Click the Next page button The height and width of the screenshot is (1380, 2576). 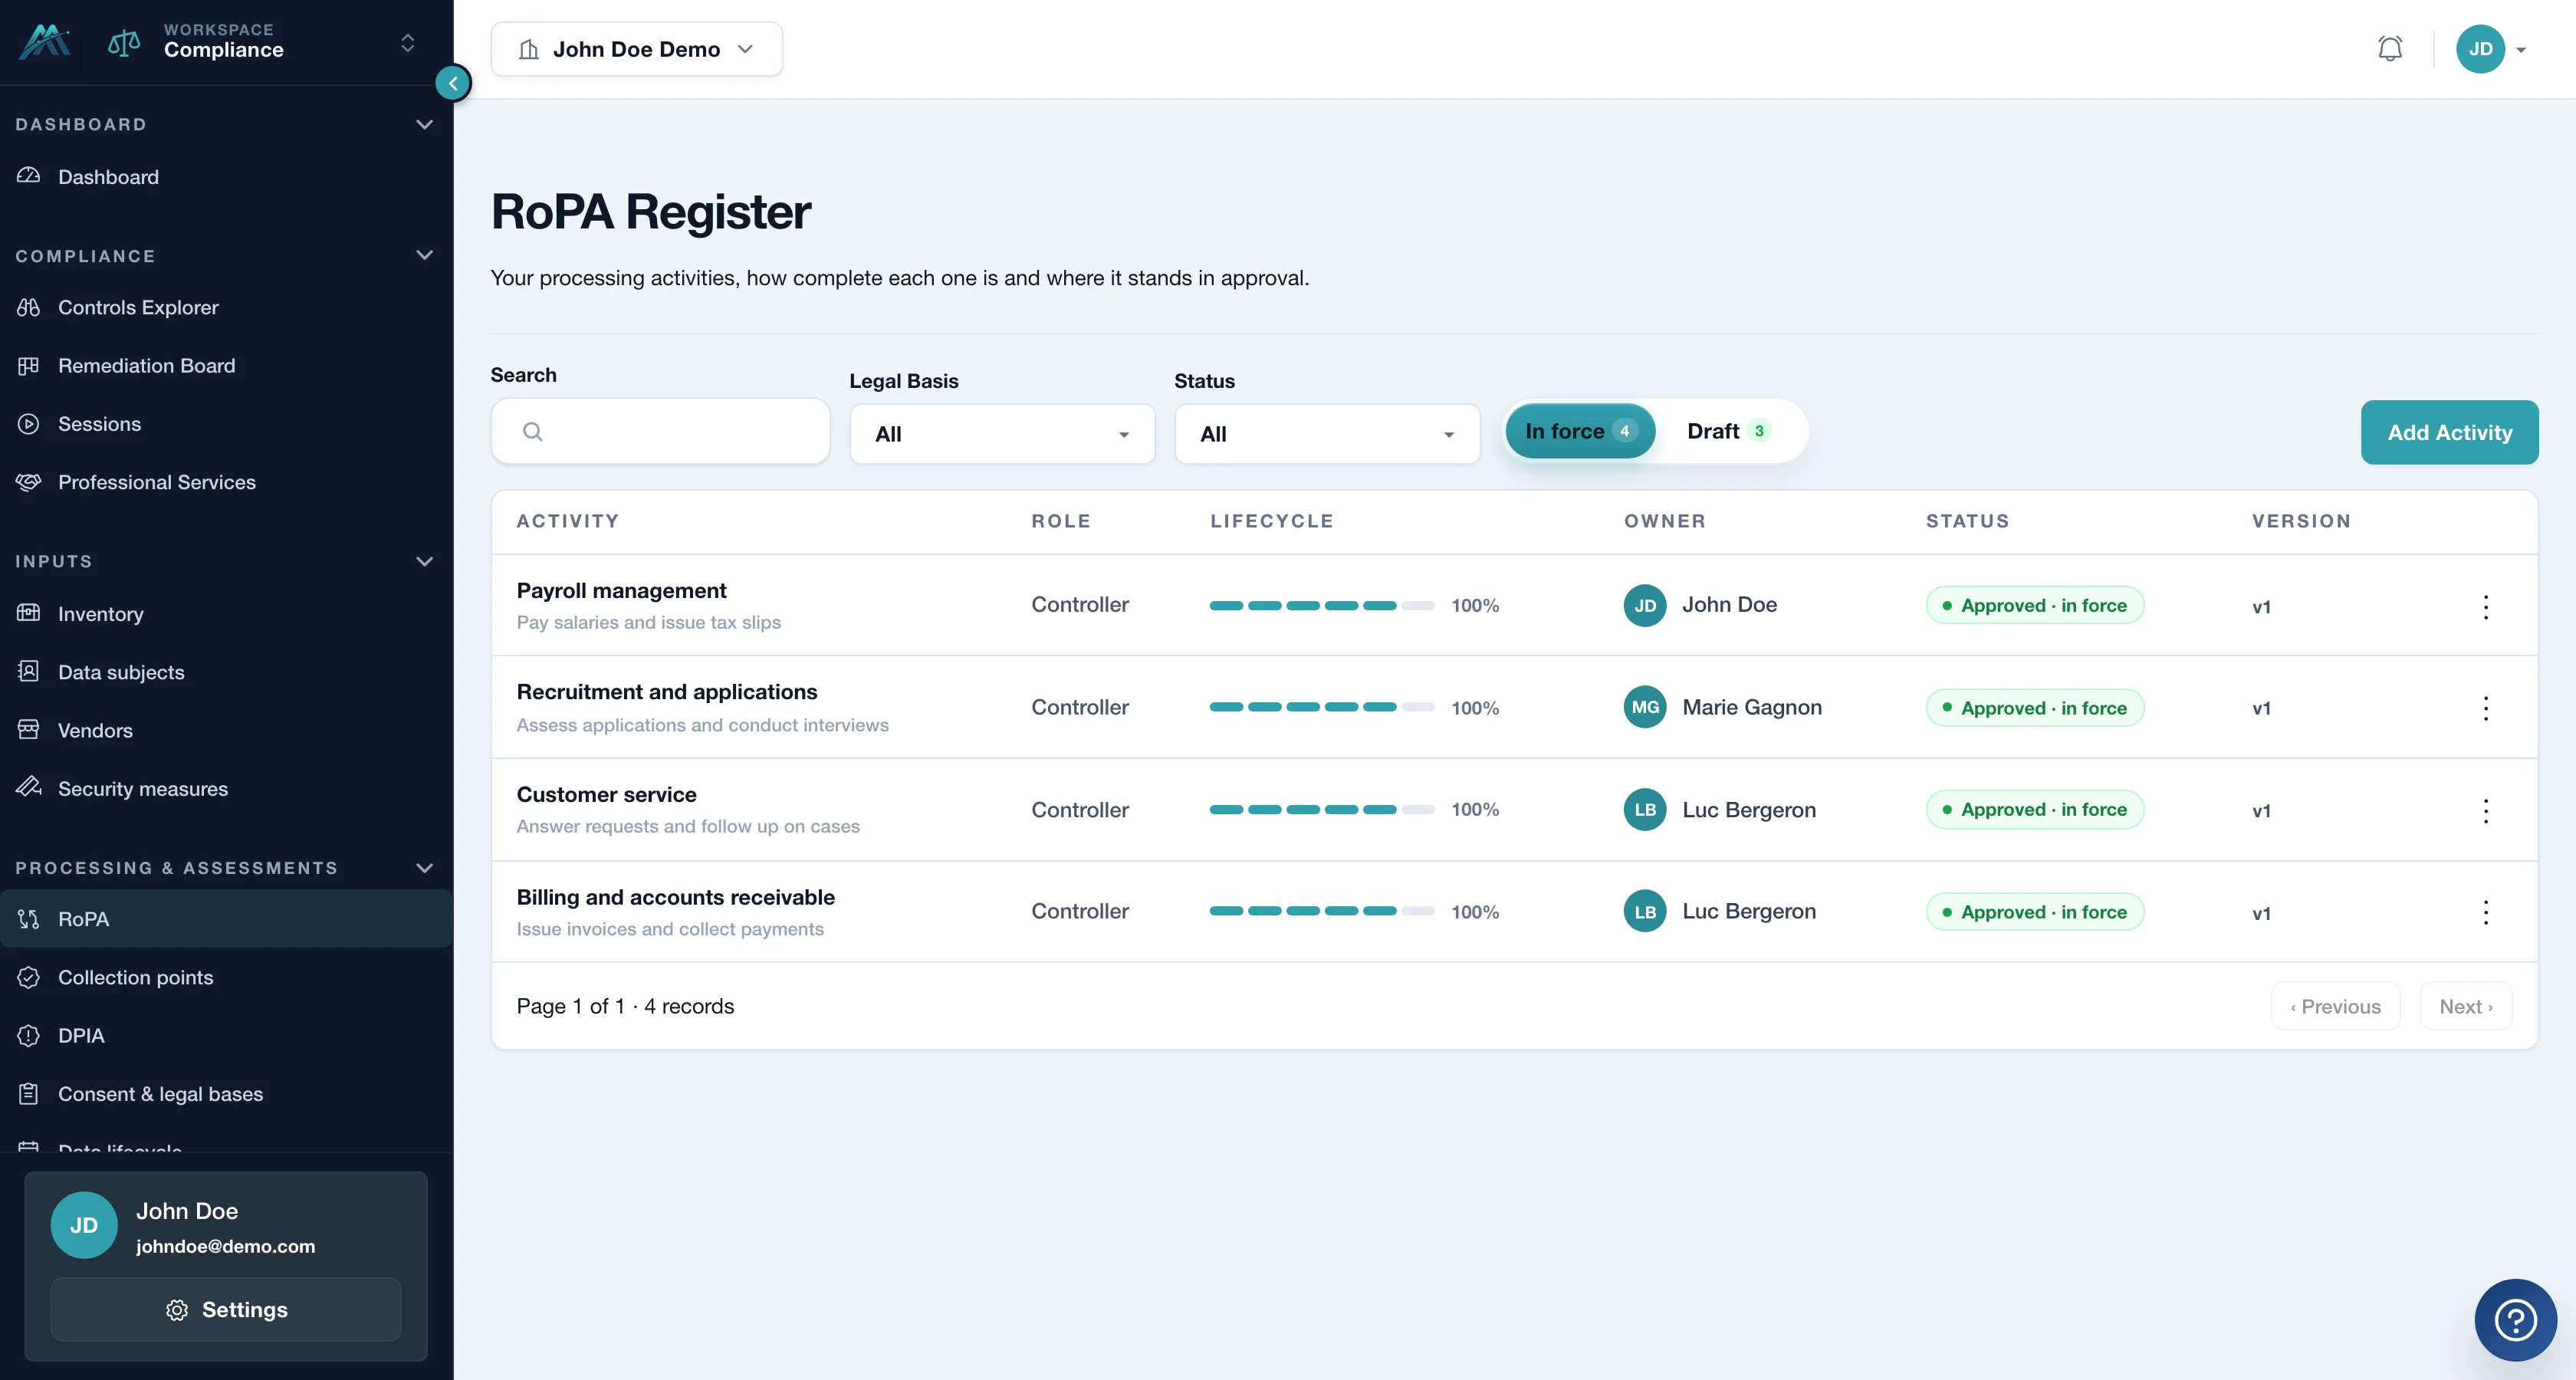coord(2465,1006)
